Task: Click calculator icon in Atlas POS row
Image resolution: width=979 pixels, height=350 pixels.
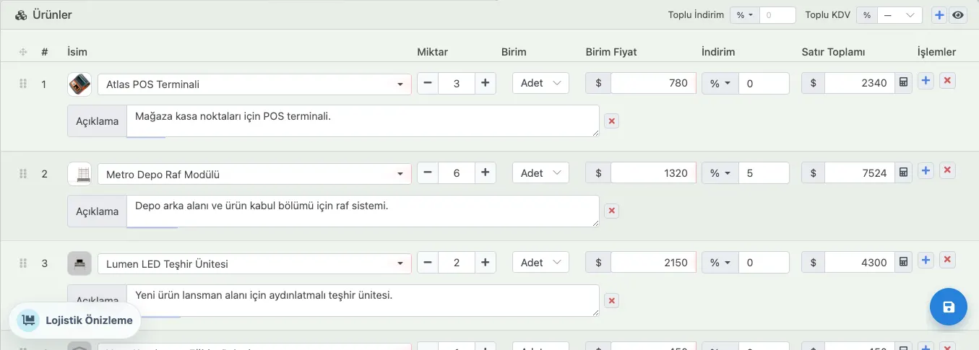Action: 903,83
